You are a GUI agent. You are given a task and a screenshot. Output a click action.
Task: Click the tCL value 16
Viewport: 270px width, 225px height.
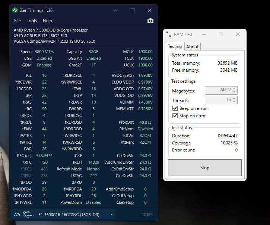pos(44,75)
